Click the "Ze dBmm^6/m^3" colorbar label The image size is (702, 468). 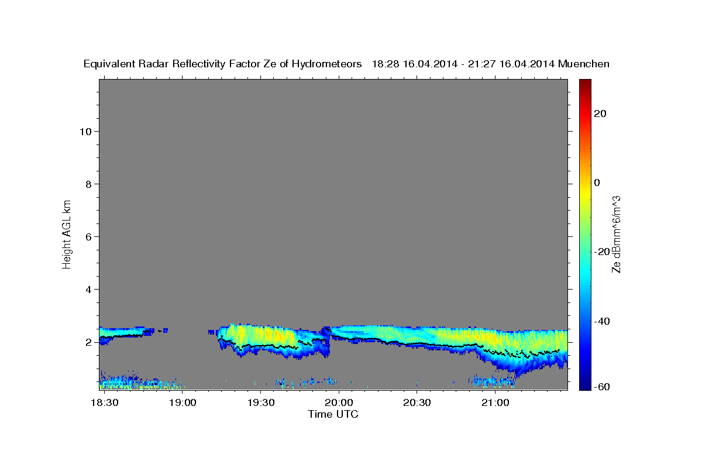pos(616,233)
